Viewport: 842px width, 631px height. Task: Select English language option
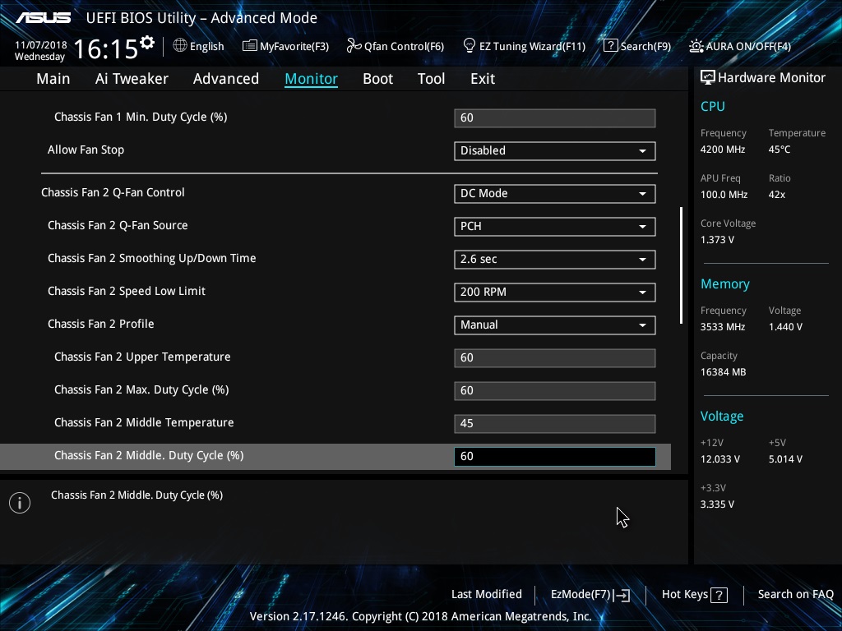coord(206,46)
